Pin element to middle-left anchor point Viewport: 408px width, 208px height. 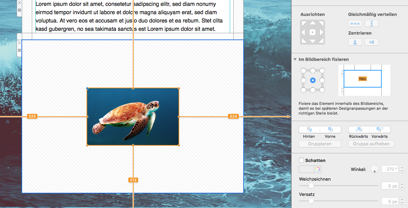tap(303, 80)
